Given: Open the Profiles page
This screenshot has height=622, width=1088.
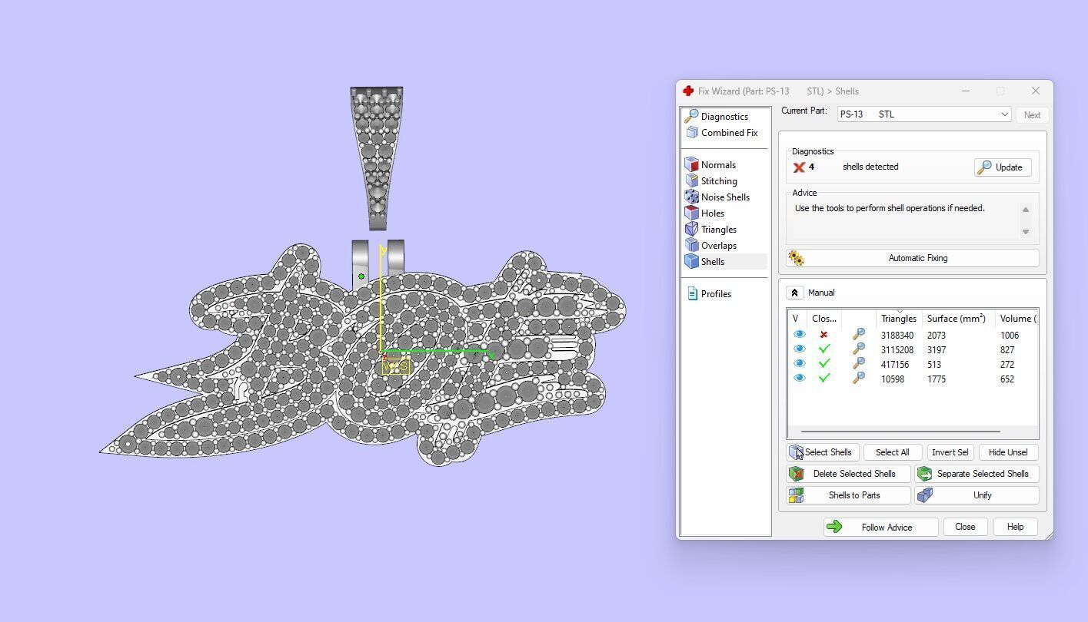Looking at the screenshot, I should point(716,294).
